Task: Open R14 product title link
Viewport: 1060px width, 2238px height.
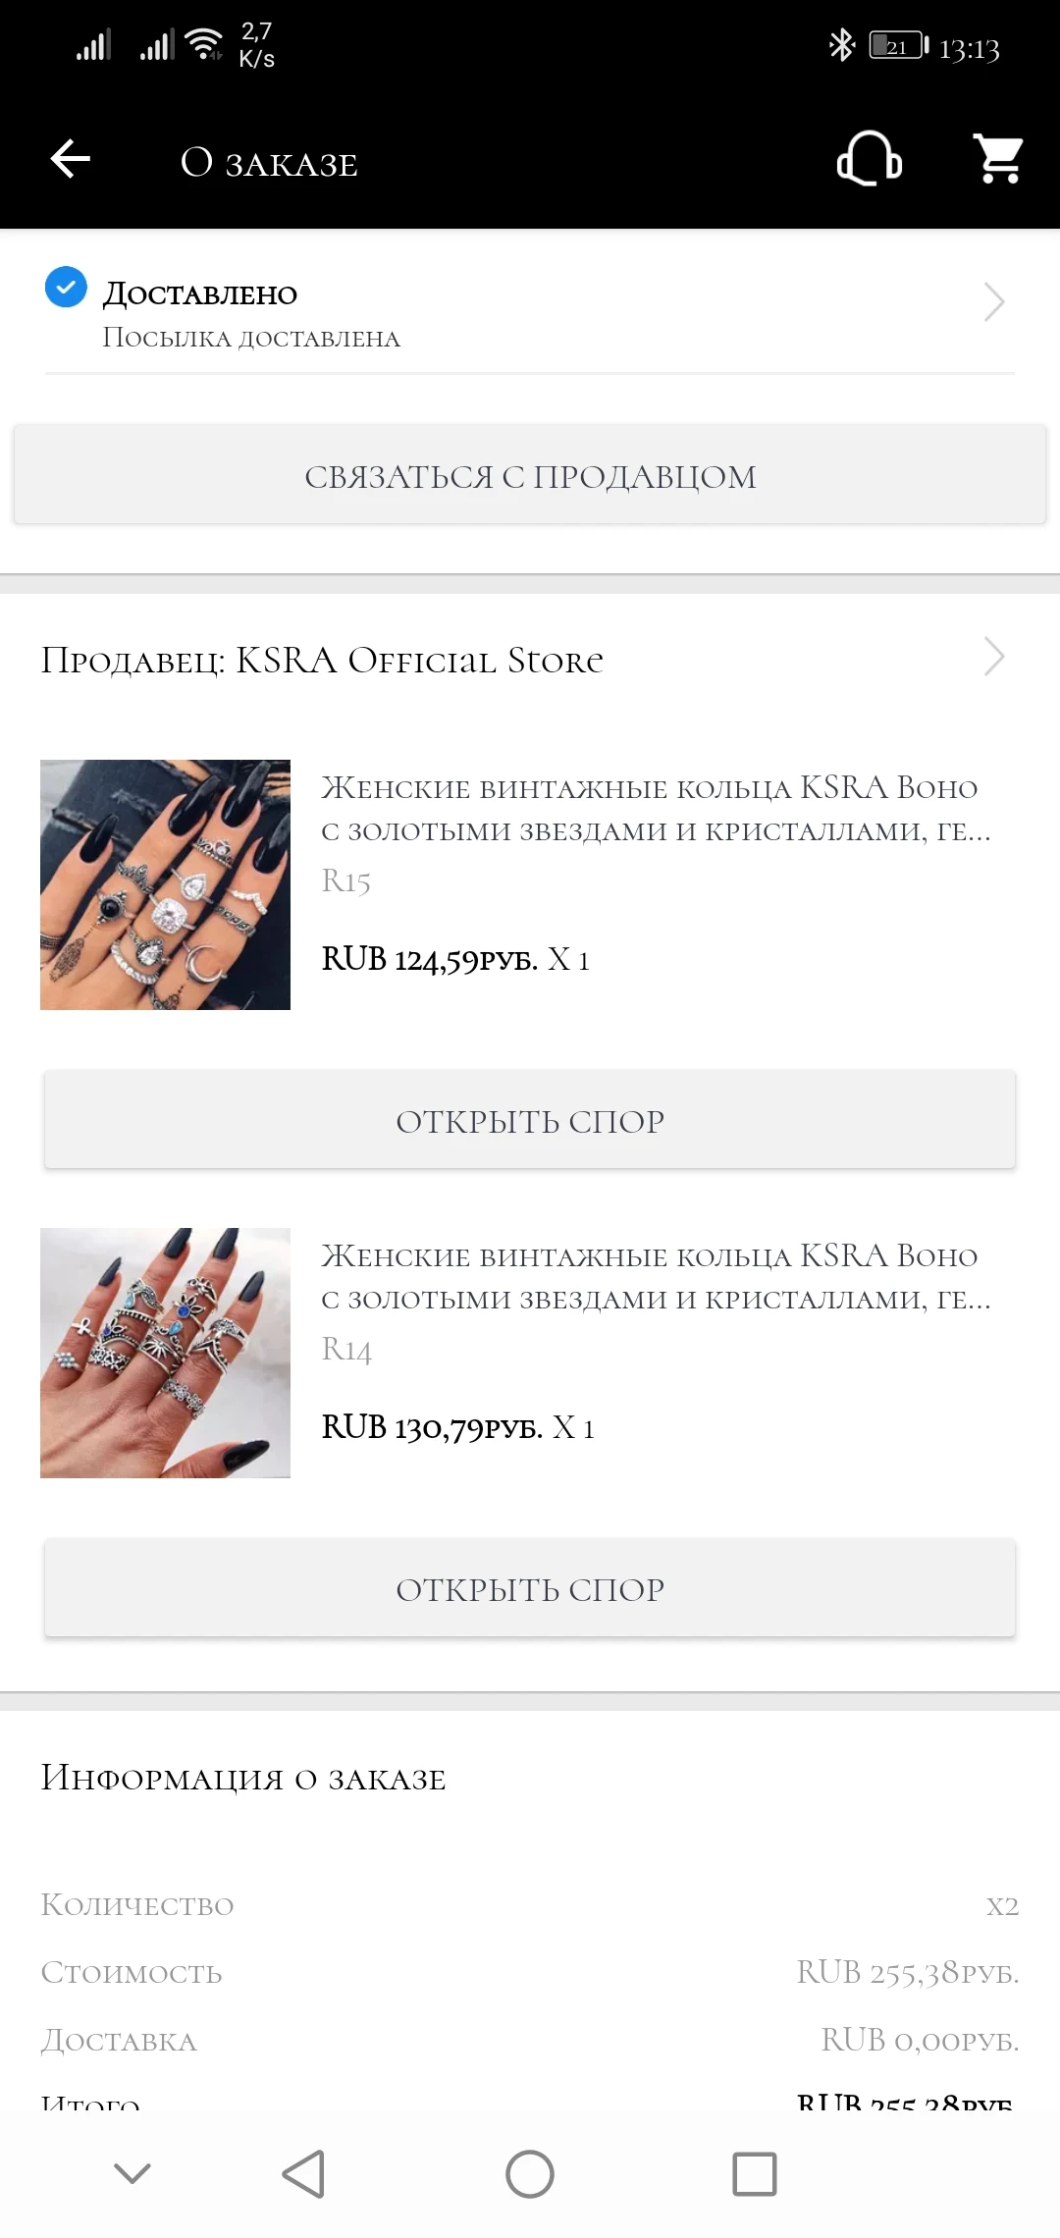Action: (656, 1277)
